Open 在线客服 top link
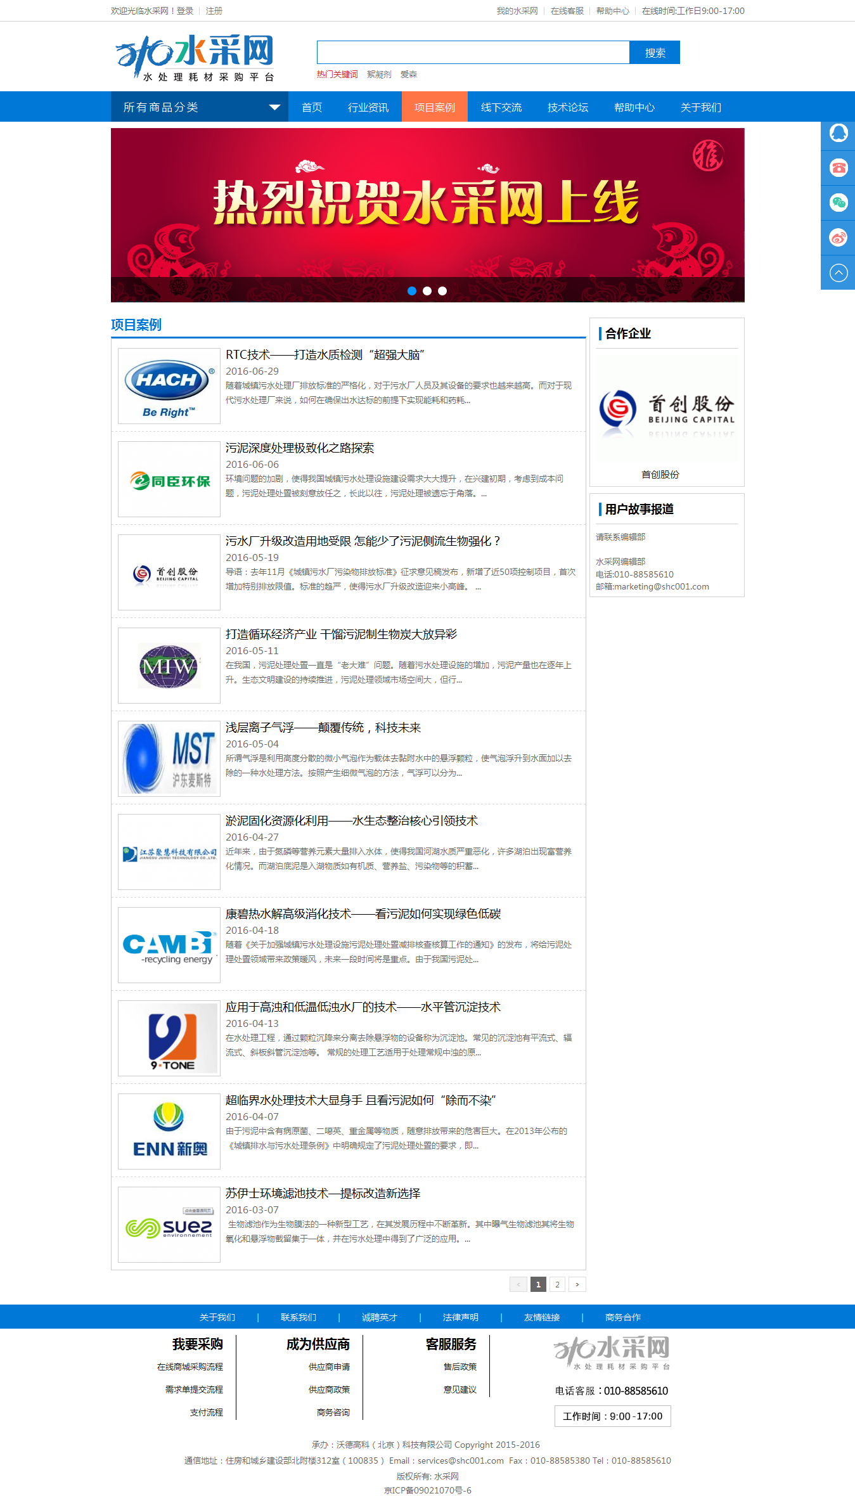Screen dimensions: 855x1496 pyautogui.click(x=567, y=11)
